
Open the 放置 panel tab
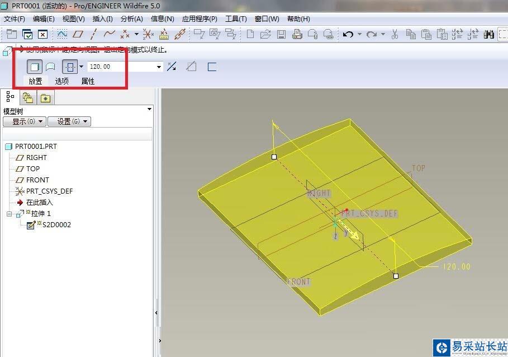(35, 81)
